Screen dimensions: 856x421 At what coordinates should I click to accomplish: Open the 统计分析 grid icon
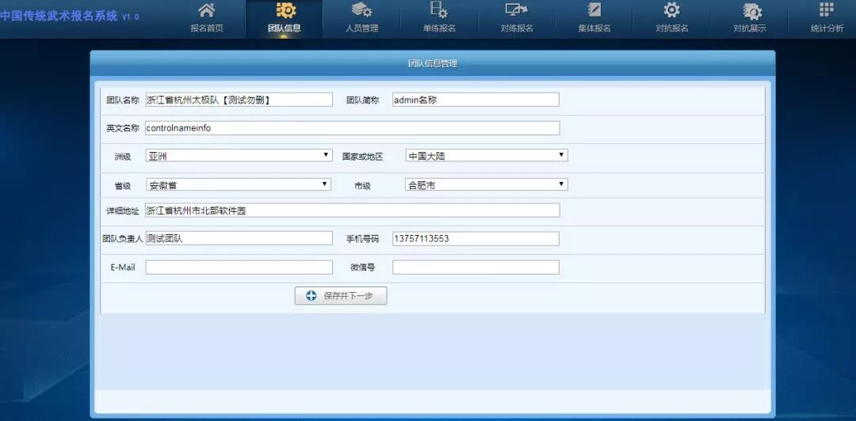(827, 10)
